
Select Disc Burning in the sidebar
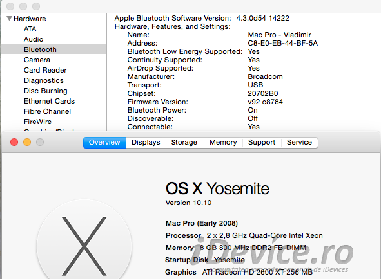46,91
